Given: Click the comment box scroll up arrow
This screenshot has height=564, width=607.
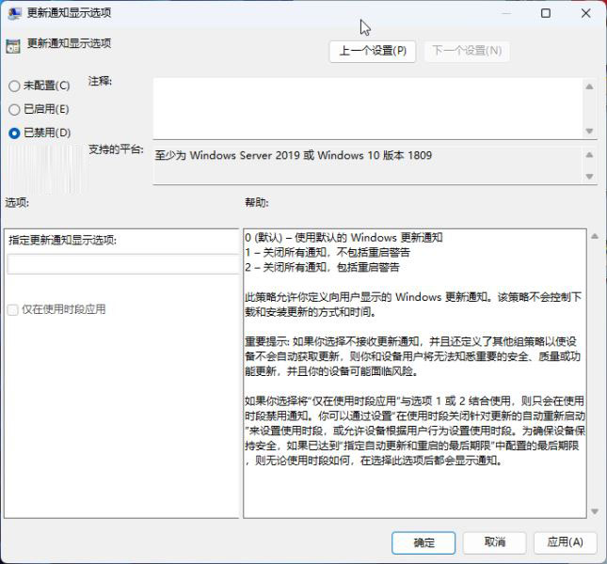Looking at the screenshot, I should tap(589, 86).
